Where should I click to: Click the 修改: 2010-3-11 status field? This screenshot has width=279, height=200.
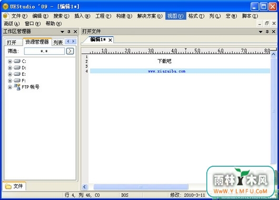point(187,195)
